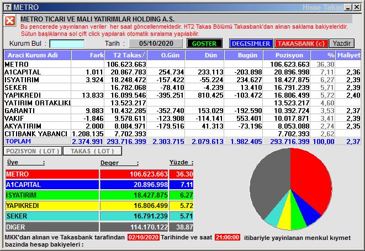Click the cyan SEKER legend swatch
Image resolution: width=365 pixels, height=251 pixels.
coord(52,216)
